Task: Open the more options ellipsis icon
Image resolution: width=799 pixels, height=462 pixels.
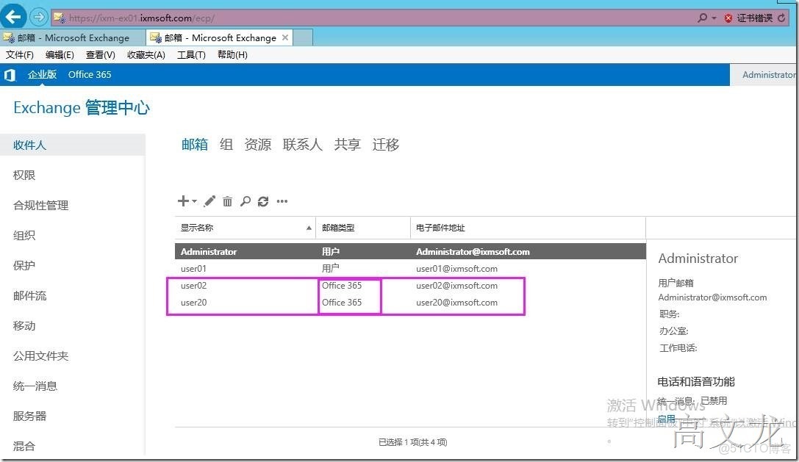Action: (282, 201)
